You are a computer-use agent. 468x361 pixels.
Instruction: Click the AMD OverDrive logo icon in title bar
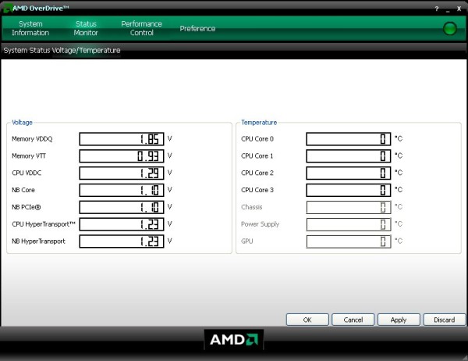(x=7, y=8)
